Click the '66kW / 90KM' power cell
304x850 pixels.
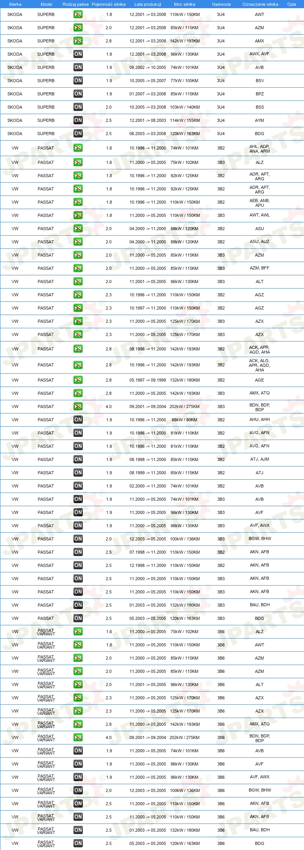pos(185,420)
